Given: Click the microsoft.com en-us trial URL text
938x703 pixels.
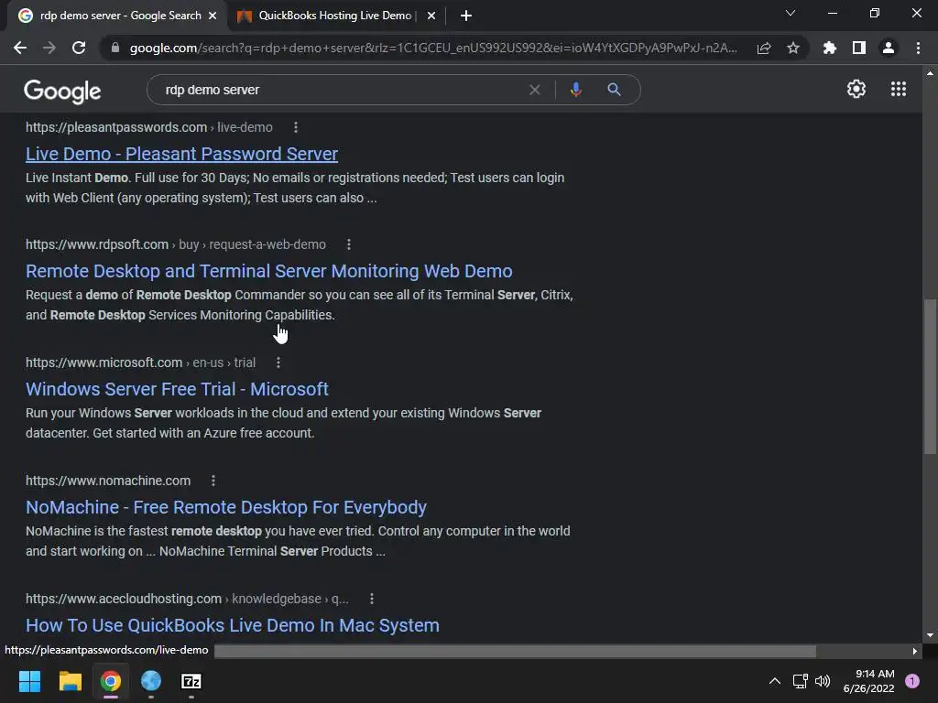Looking at the screenshot, I should pyautogui.click(x=140, y=362).
